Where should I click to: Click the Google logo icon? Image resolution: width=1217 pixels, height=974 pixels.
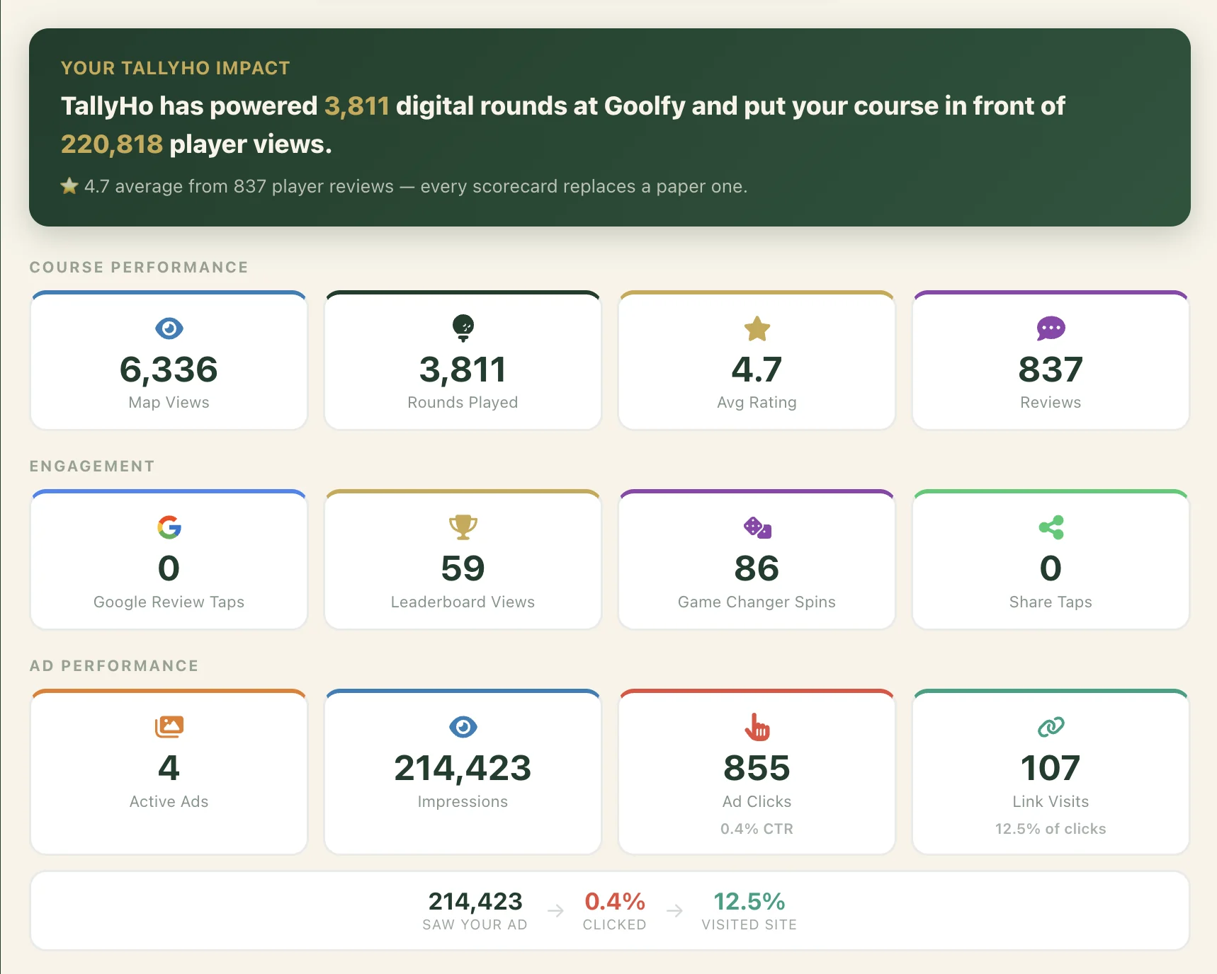(169, 527)
